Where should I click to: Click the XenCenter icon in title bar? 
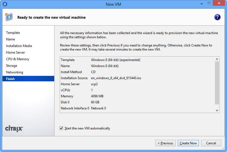tap(5, 4)
